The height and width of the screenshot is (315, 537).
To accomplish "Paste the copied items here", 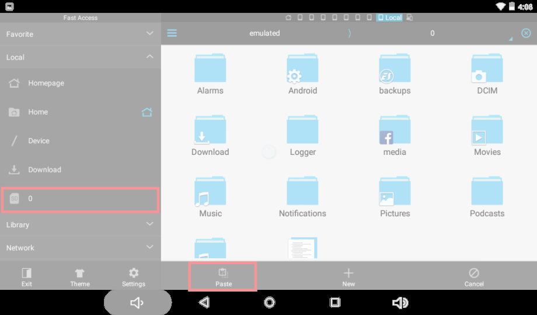I will (224, 277).
